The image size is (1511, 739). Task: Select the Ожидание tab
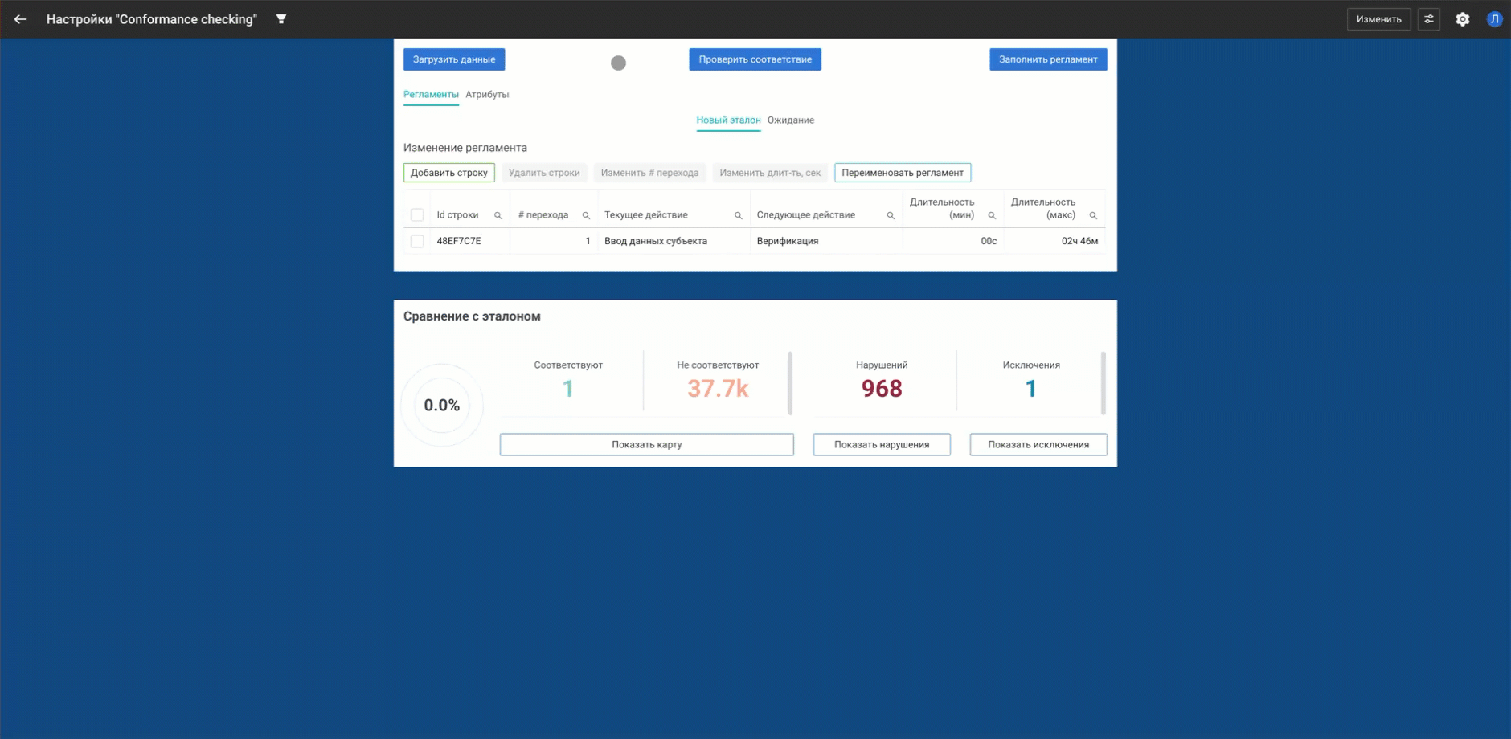point(790,120)
